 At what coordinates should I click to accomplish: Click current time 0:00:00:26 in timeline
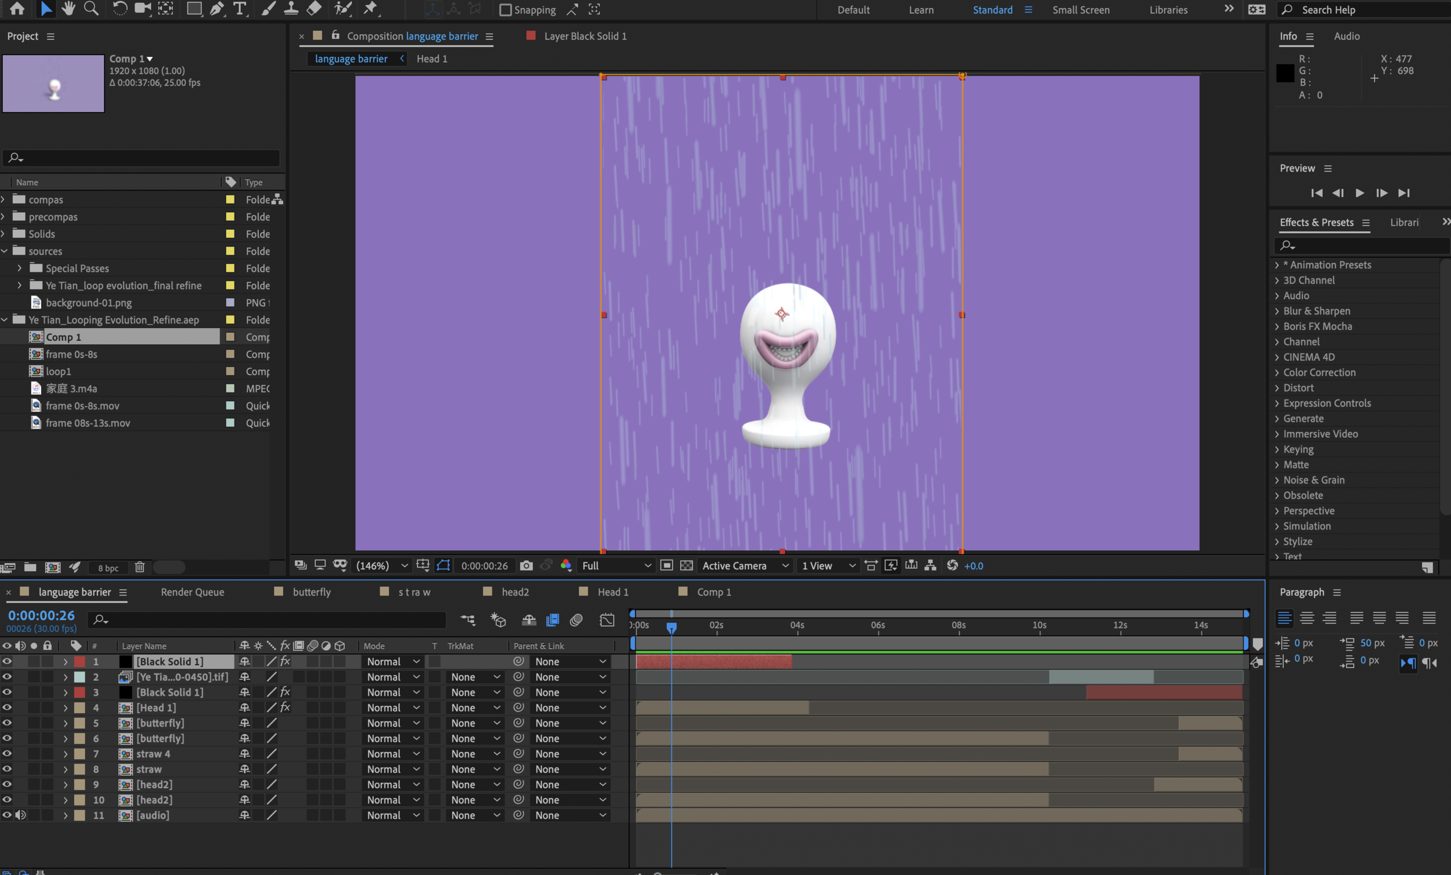[x=41, y=615]
